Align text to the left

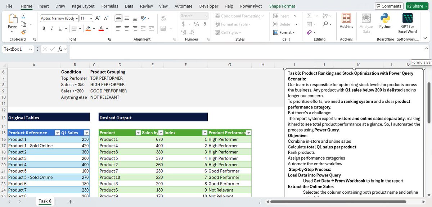pos(118,28)
